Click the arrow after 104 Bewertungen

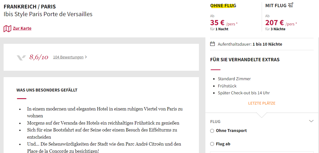[x=86, y=57]
